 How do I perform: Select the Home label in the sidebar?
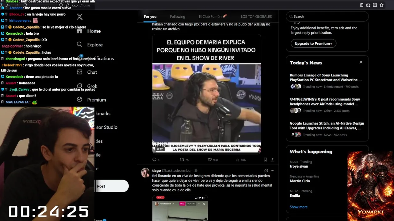94,31
